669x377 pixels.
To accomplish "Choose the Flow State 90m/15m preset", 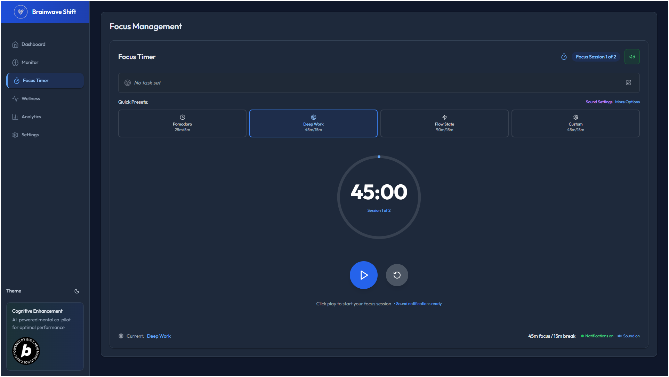I will [444, 123].
